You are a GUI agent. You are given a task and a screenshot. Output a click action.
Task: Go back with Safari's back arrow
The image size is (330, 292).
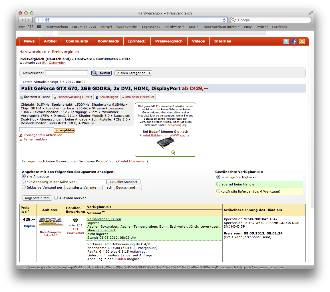[x=22, y=20]
